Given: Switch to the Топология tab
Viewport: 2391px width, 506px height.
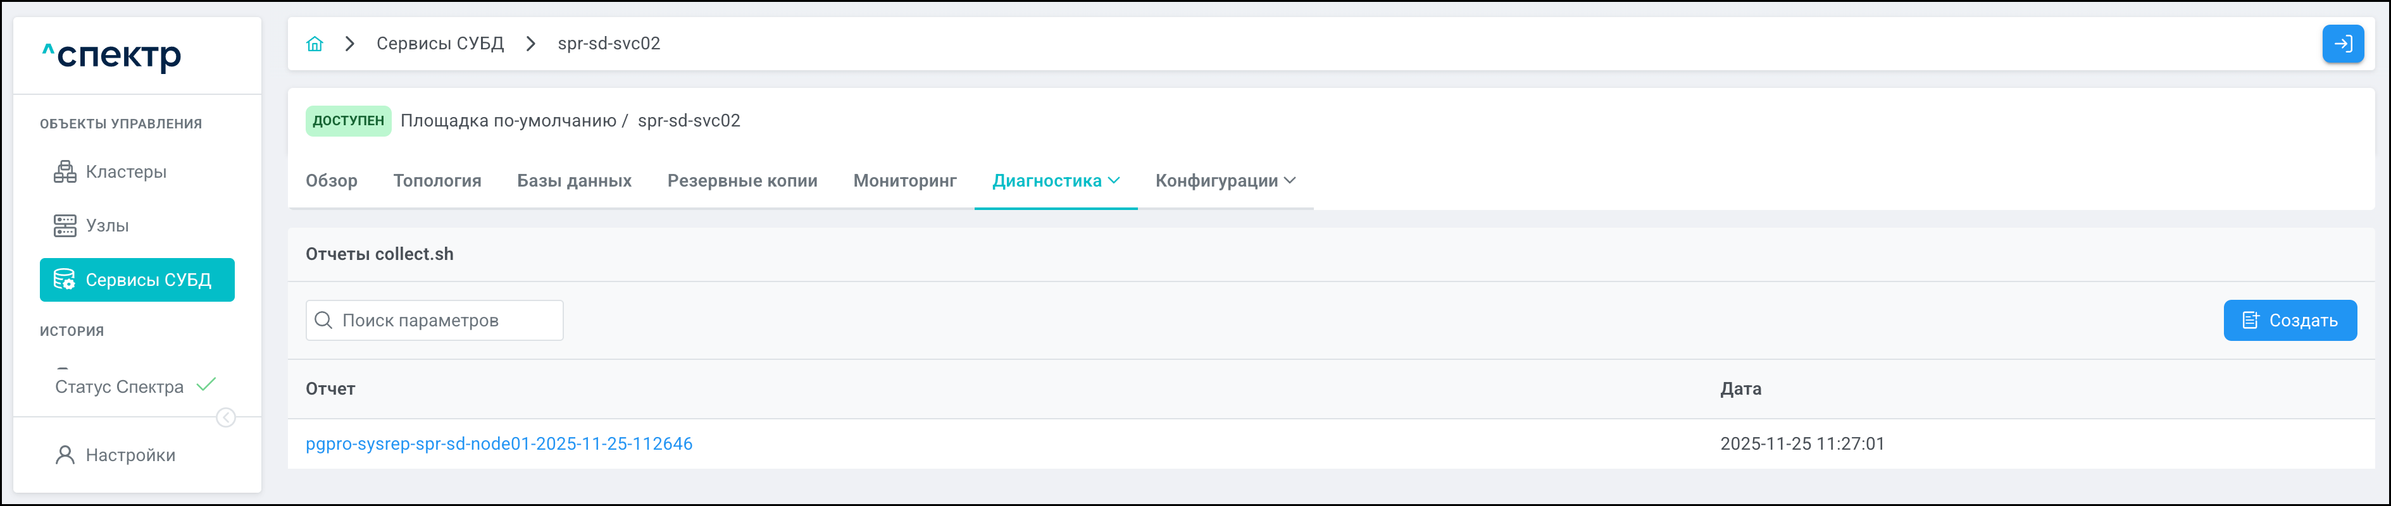Looking at the screenshot, I should [x=437, y=181].
